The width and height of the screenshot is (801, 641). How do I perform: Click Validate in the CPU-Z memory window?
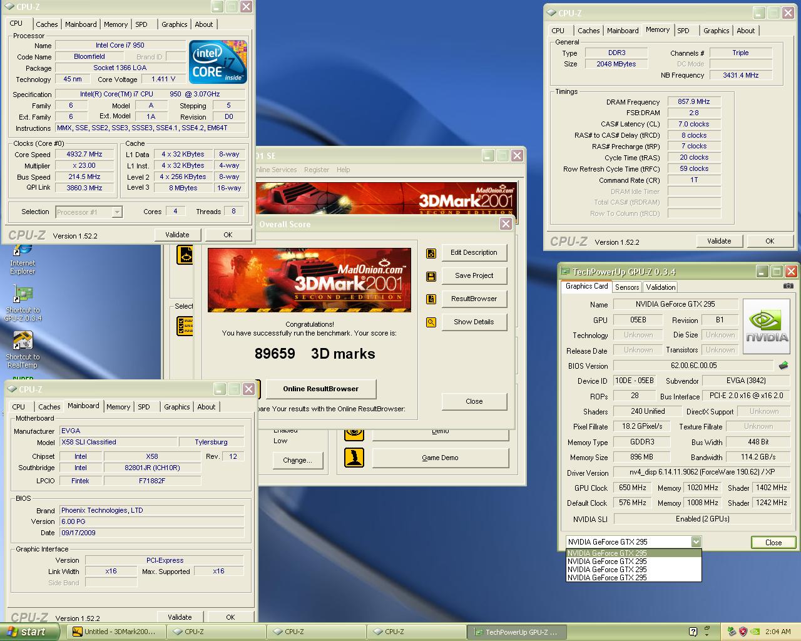tap(719, 241)
